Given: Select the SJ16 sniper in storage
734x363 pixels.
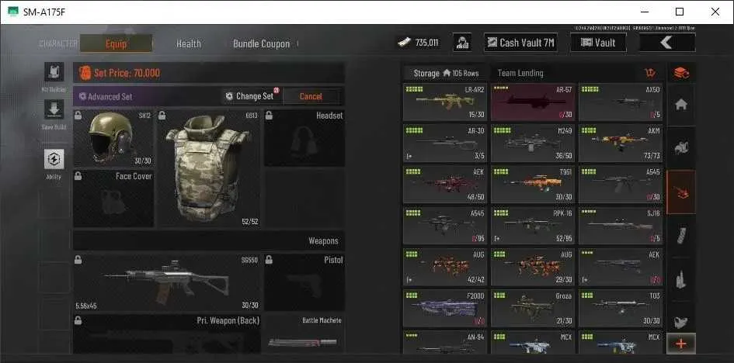Looking at the screenshot, I should coord(621,226).
